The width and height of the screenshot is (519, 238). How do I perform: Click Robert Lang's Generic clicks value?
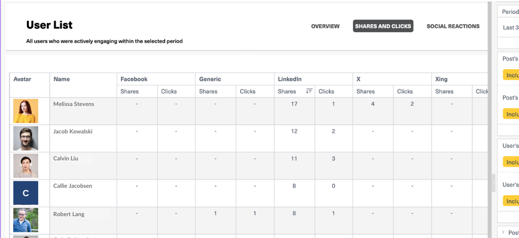point(255,213)
